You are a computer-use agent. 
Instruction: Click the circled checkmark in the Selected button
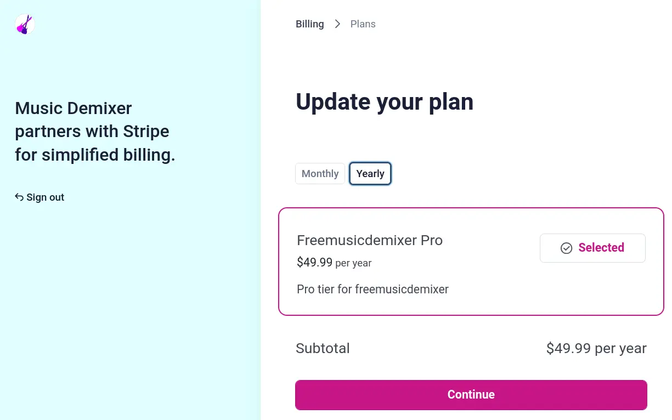tap(566, 248)
